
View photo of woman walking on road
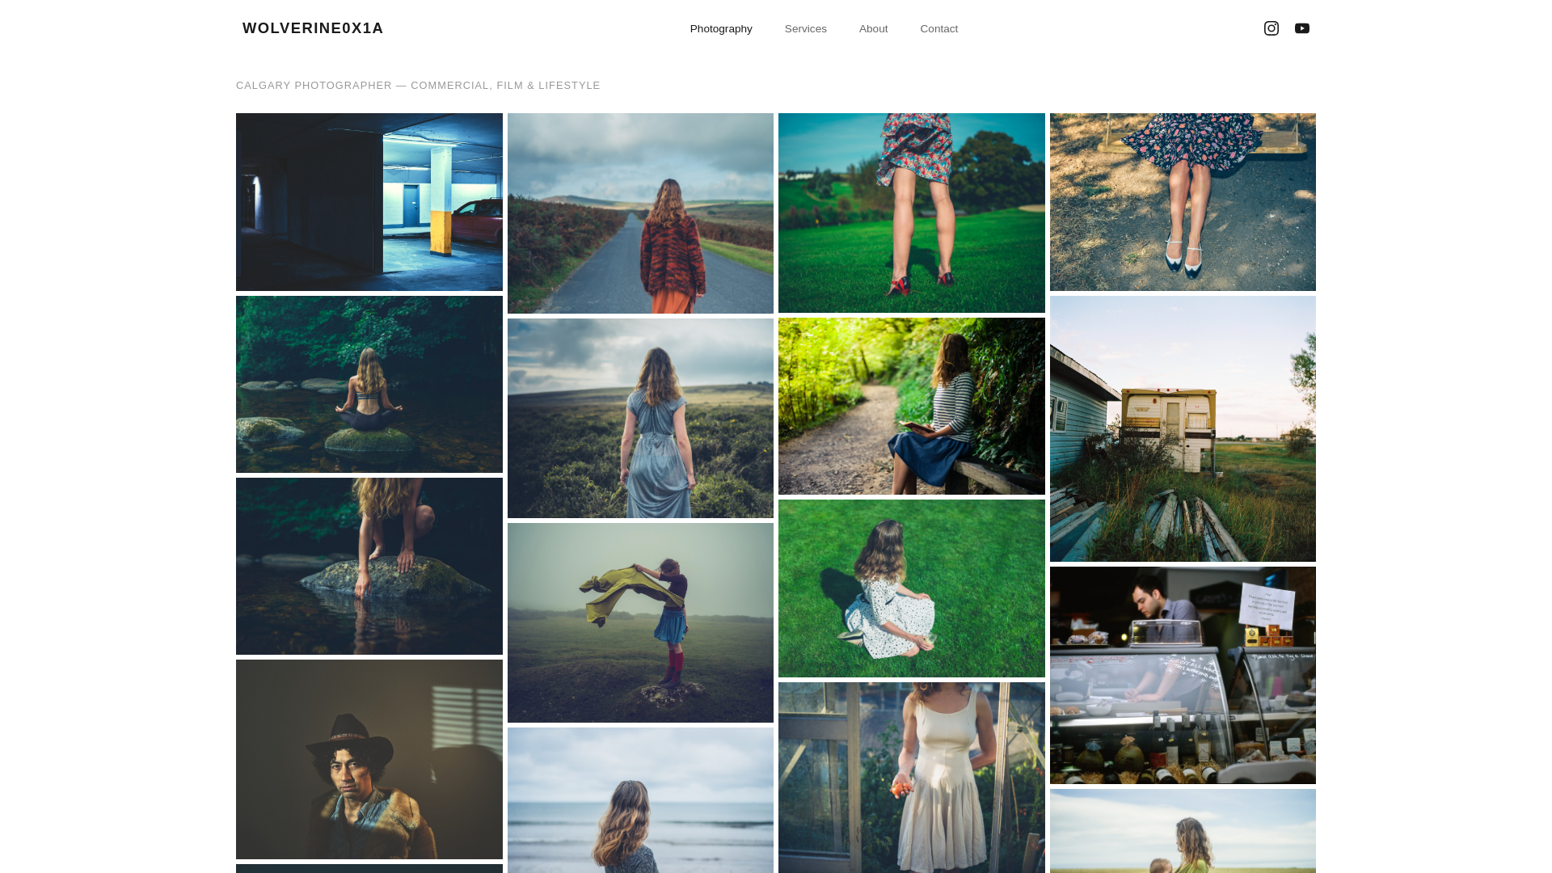[x=640, y=213]
